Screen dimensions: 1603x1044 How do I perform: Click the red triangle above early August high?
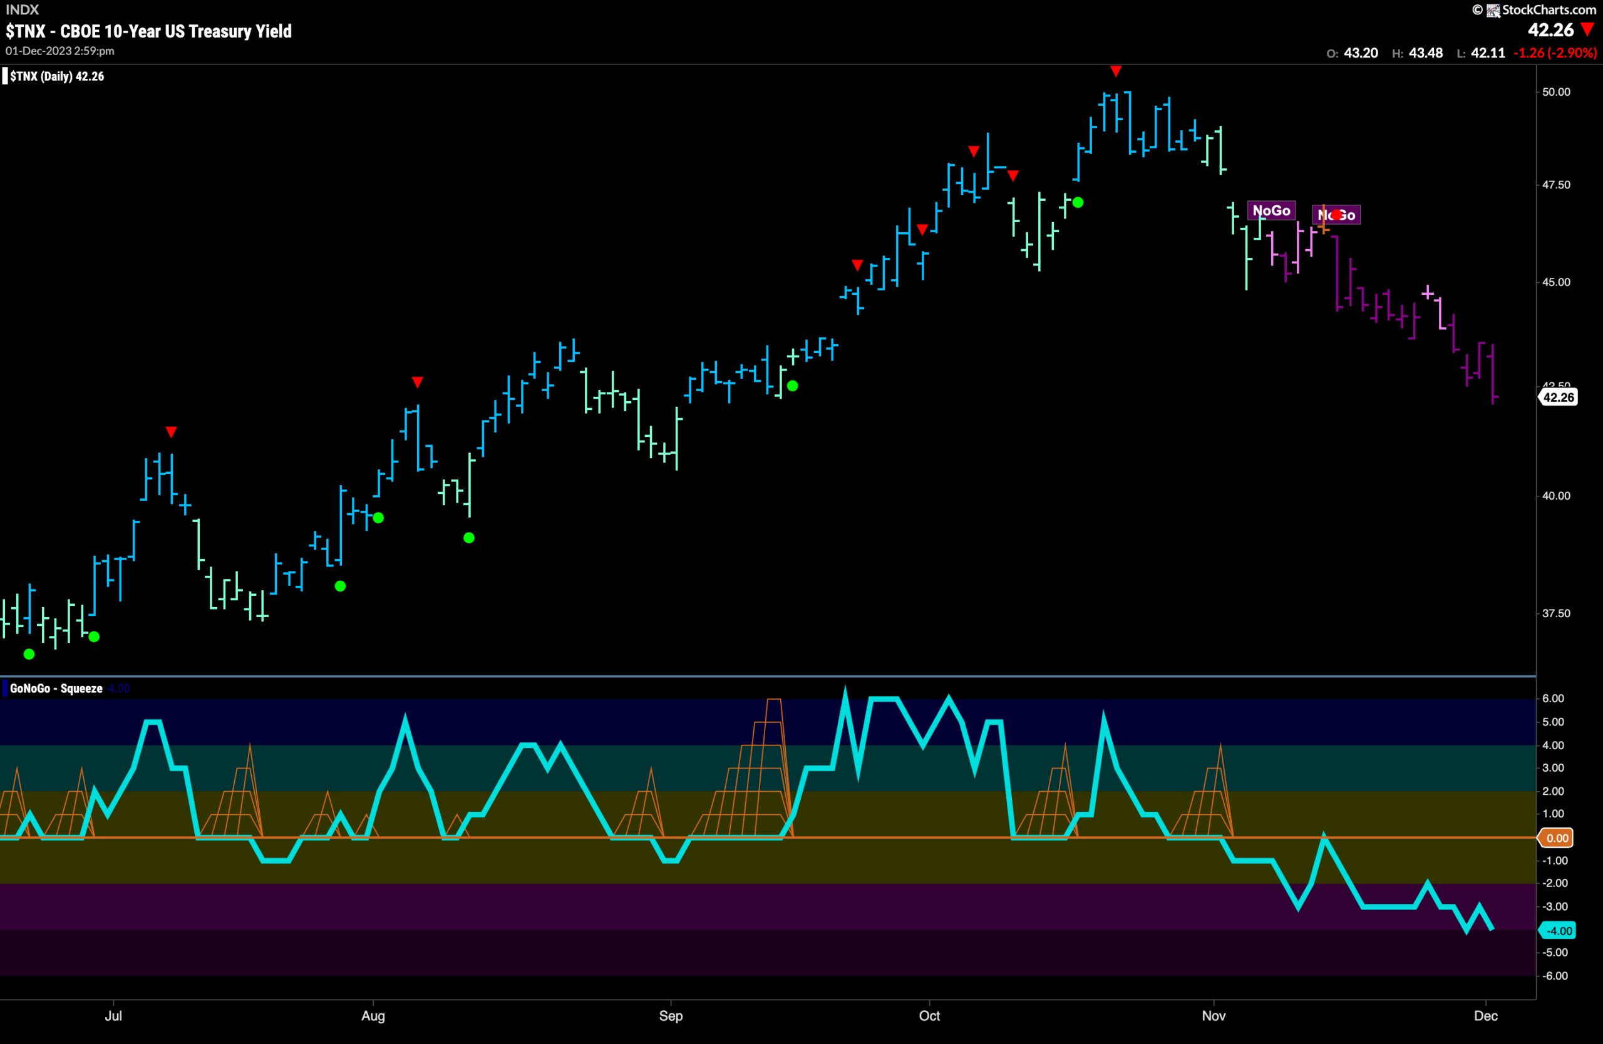pyautogui.click(x=418, y=382)
